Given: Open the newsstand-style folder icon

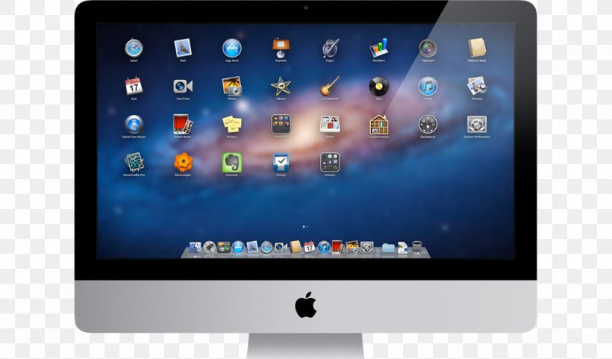Looking at the screenshot, I should (330, 125).
